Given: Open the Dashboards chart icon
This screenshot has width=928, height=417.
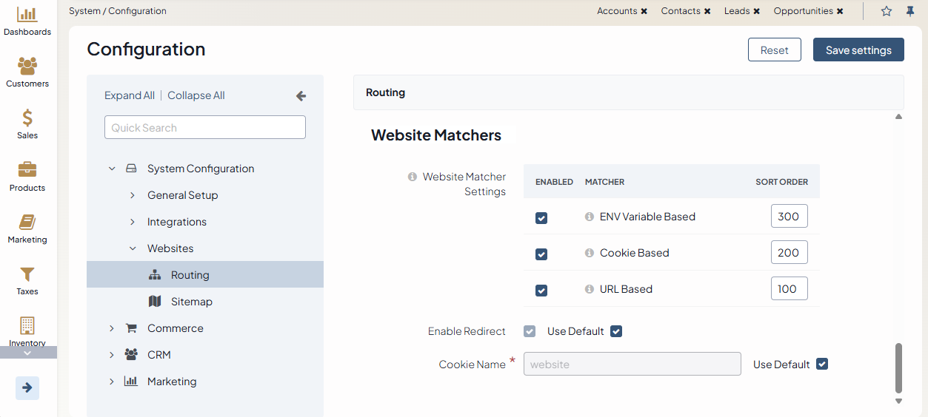Looking at the screenshot, I should [x=27, y=15].
